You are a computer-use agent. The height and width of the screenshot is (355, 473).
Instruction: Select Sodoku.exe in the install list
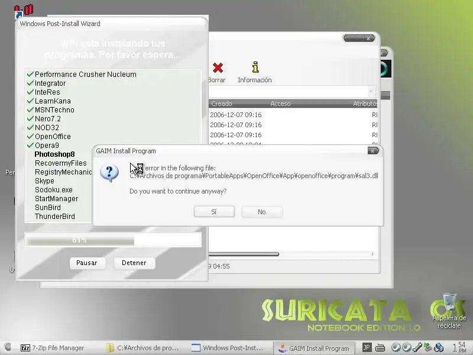[x=54, y=190]
